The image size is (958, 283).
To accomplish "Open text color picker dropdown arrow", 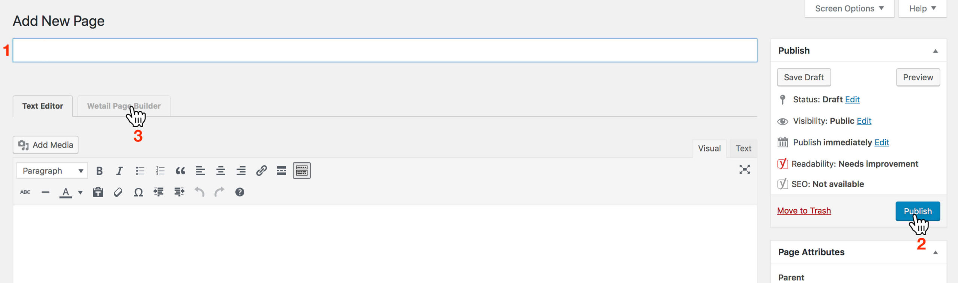I will (x=80, y=193).
